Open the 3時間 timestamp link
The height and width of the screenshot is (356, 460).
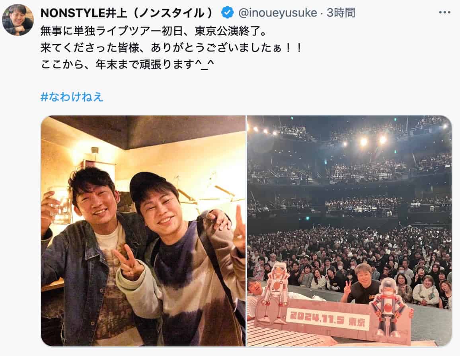click(x=341, y=13)
